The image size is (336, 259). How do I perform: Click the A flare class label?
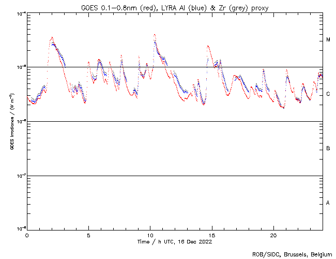[x=328, y=203]
